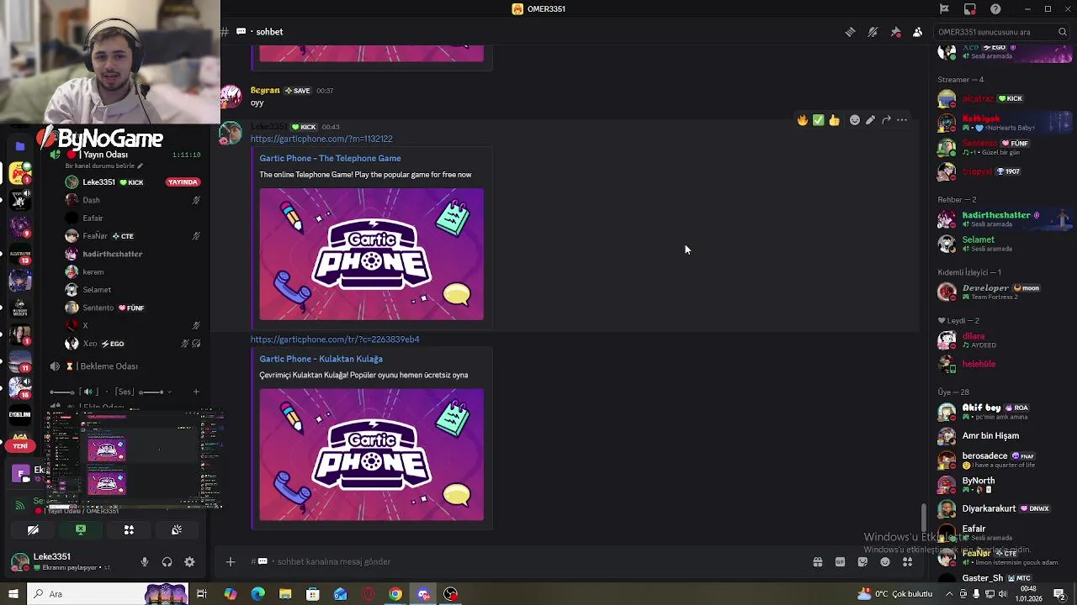1077x605 pixels.
Task: Open the Help question mark icon
Action: [995, 8]
